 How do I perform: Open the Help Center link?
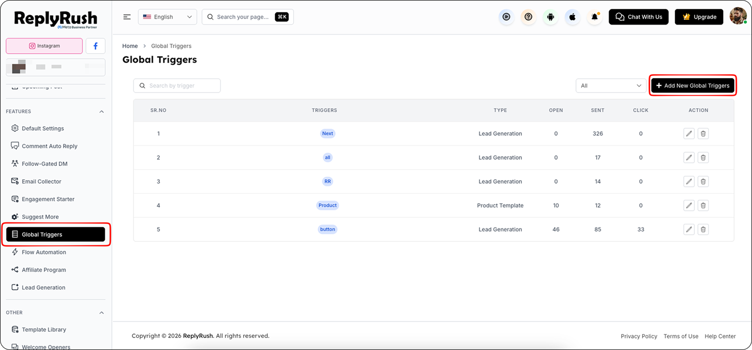pyautogui.click(x=720, y=336)
